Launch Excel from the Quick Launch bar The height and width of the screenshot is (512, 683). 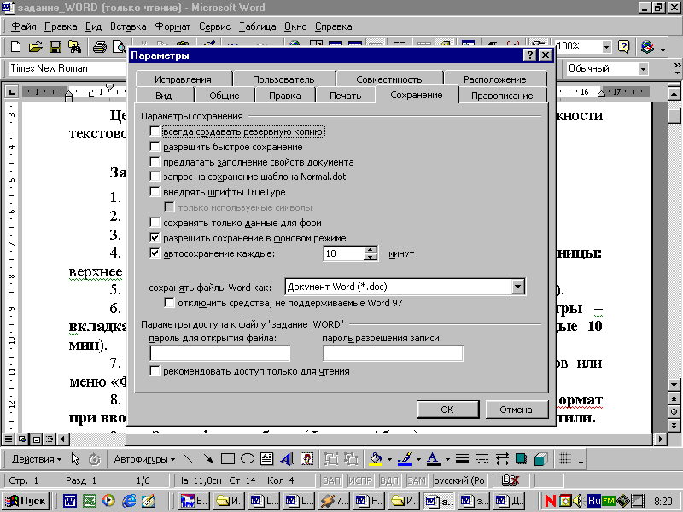point(90,501)
